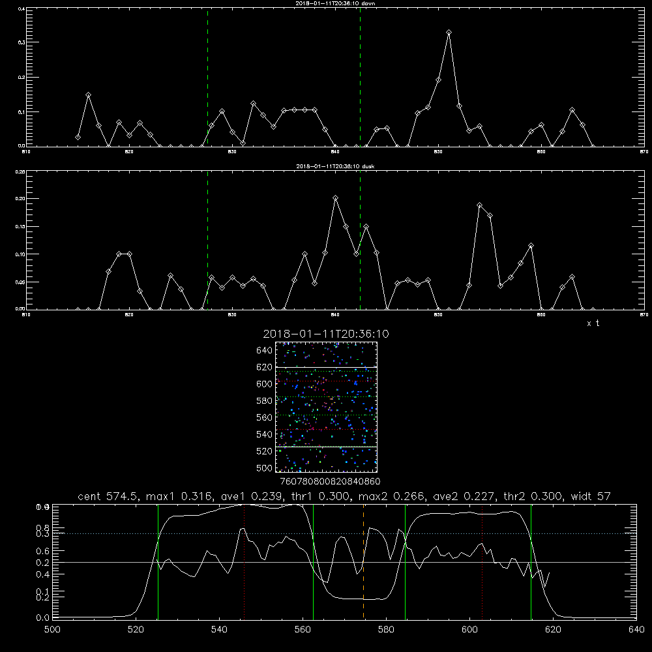The height and width of the screenshot is (652, 652).
Task: Click the tallest peak diamond in dusk plot
Action: click(336, 198)
